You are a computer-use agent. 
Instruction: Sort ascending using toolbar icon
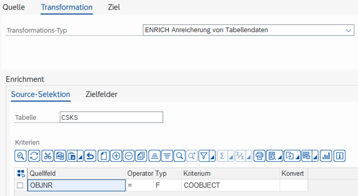pyautogui.click(x=154, y=156)
